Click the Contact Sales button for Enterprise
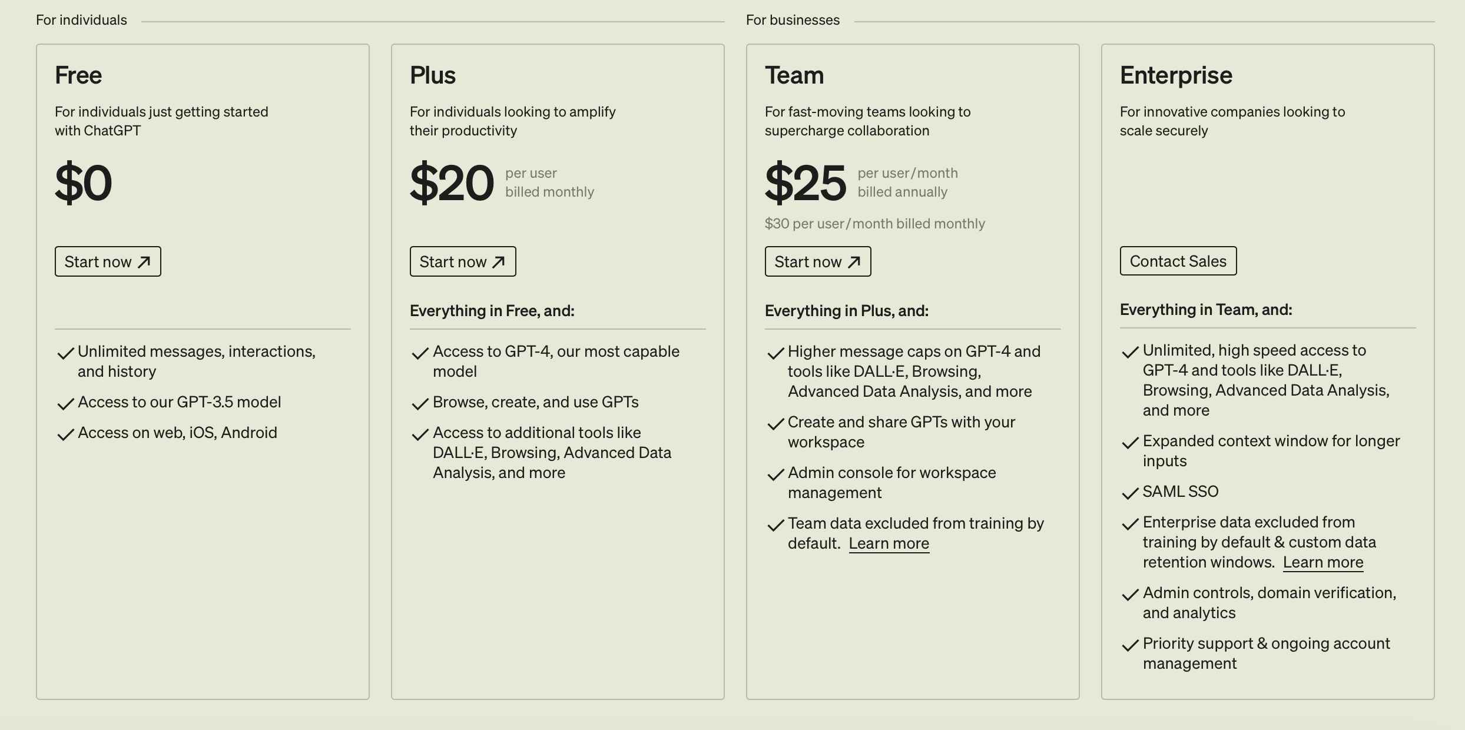This screenshot has height=730, width=1465. (1178, 261)
